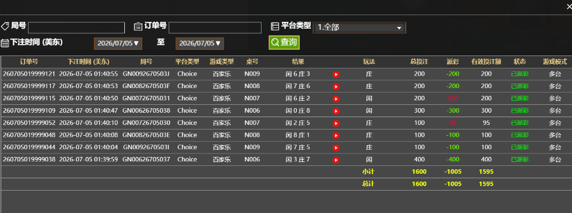Open the start date picker 2026/07/05
Image resolution: width=572 pixels, height=213 pixels.
click(118, 43)
